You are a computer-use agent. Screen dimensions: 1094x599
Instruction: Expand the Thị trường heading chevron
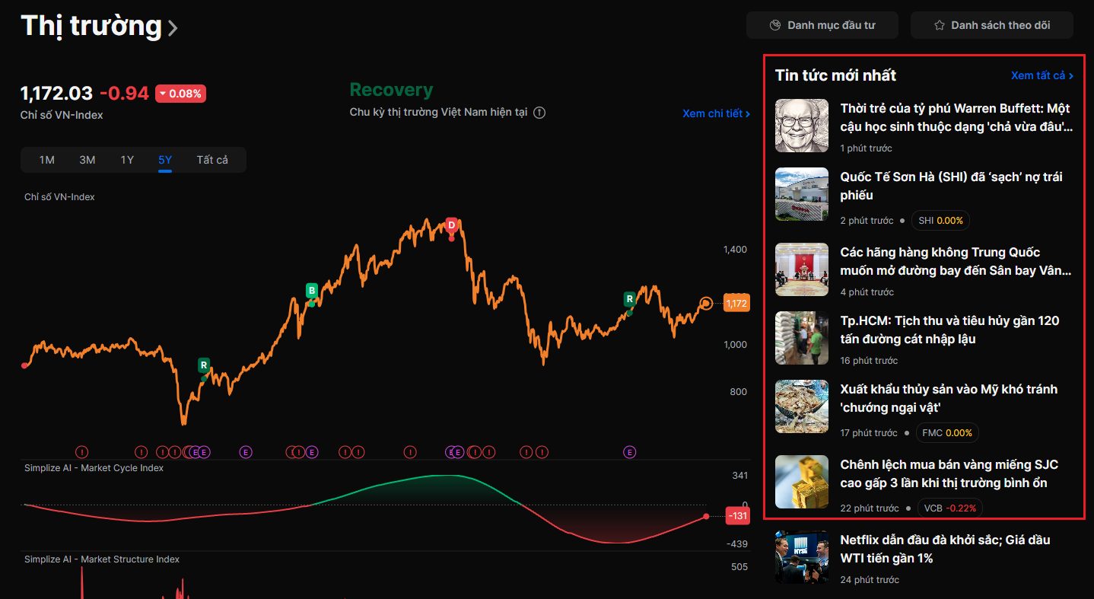(x=173, y=28)
